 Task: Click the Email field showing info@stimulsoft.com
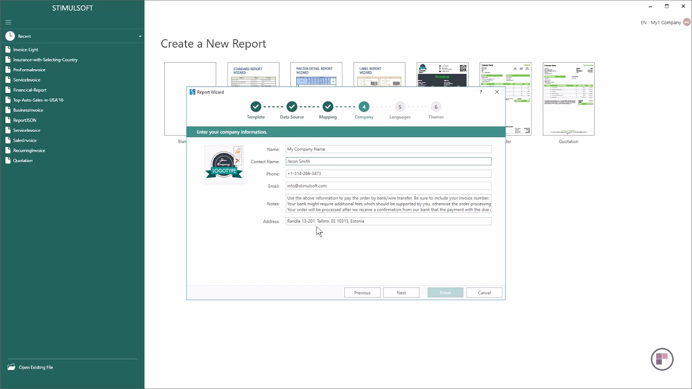pyautogui.click(x=388, y=186)
